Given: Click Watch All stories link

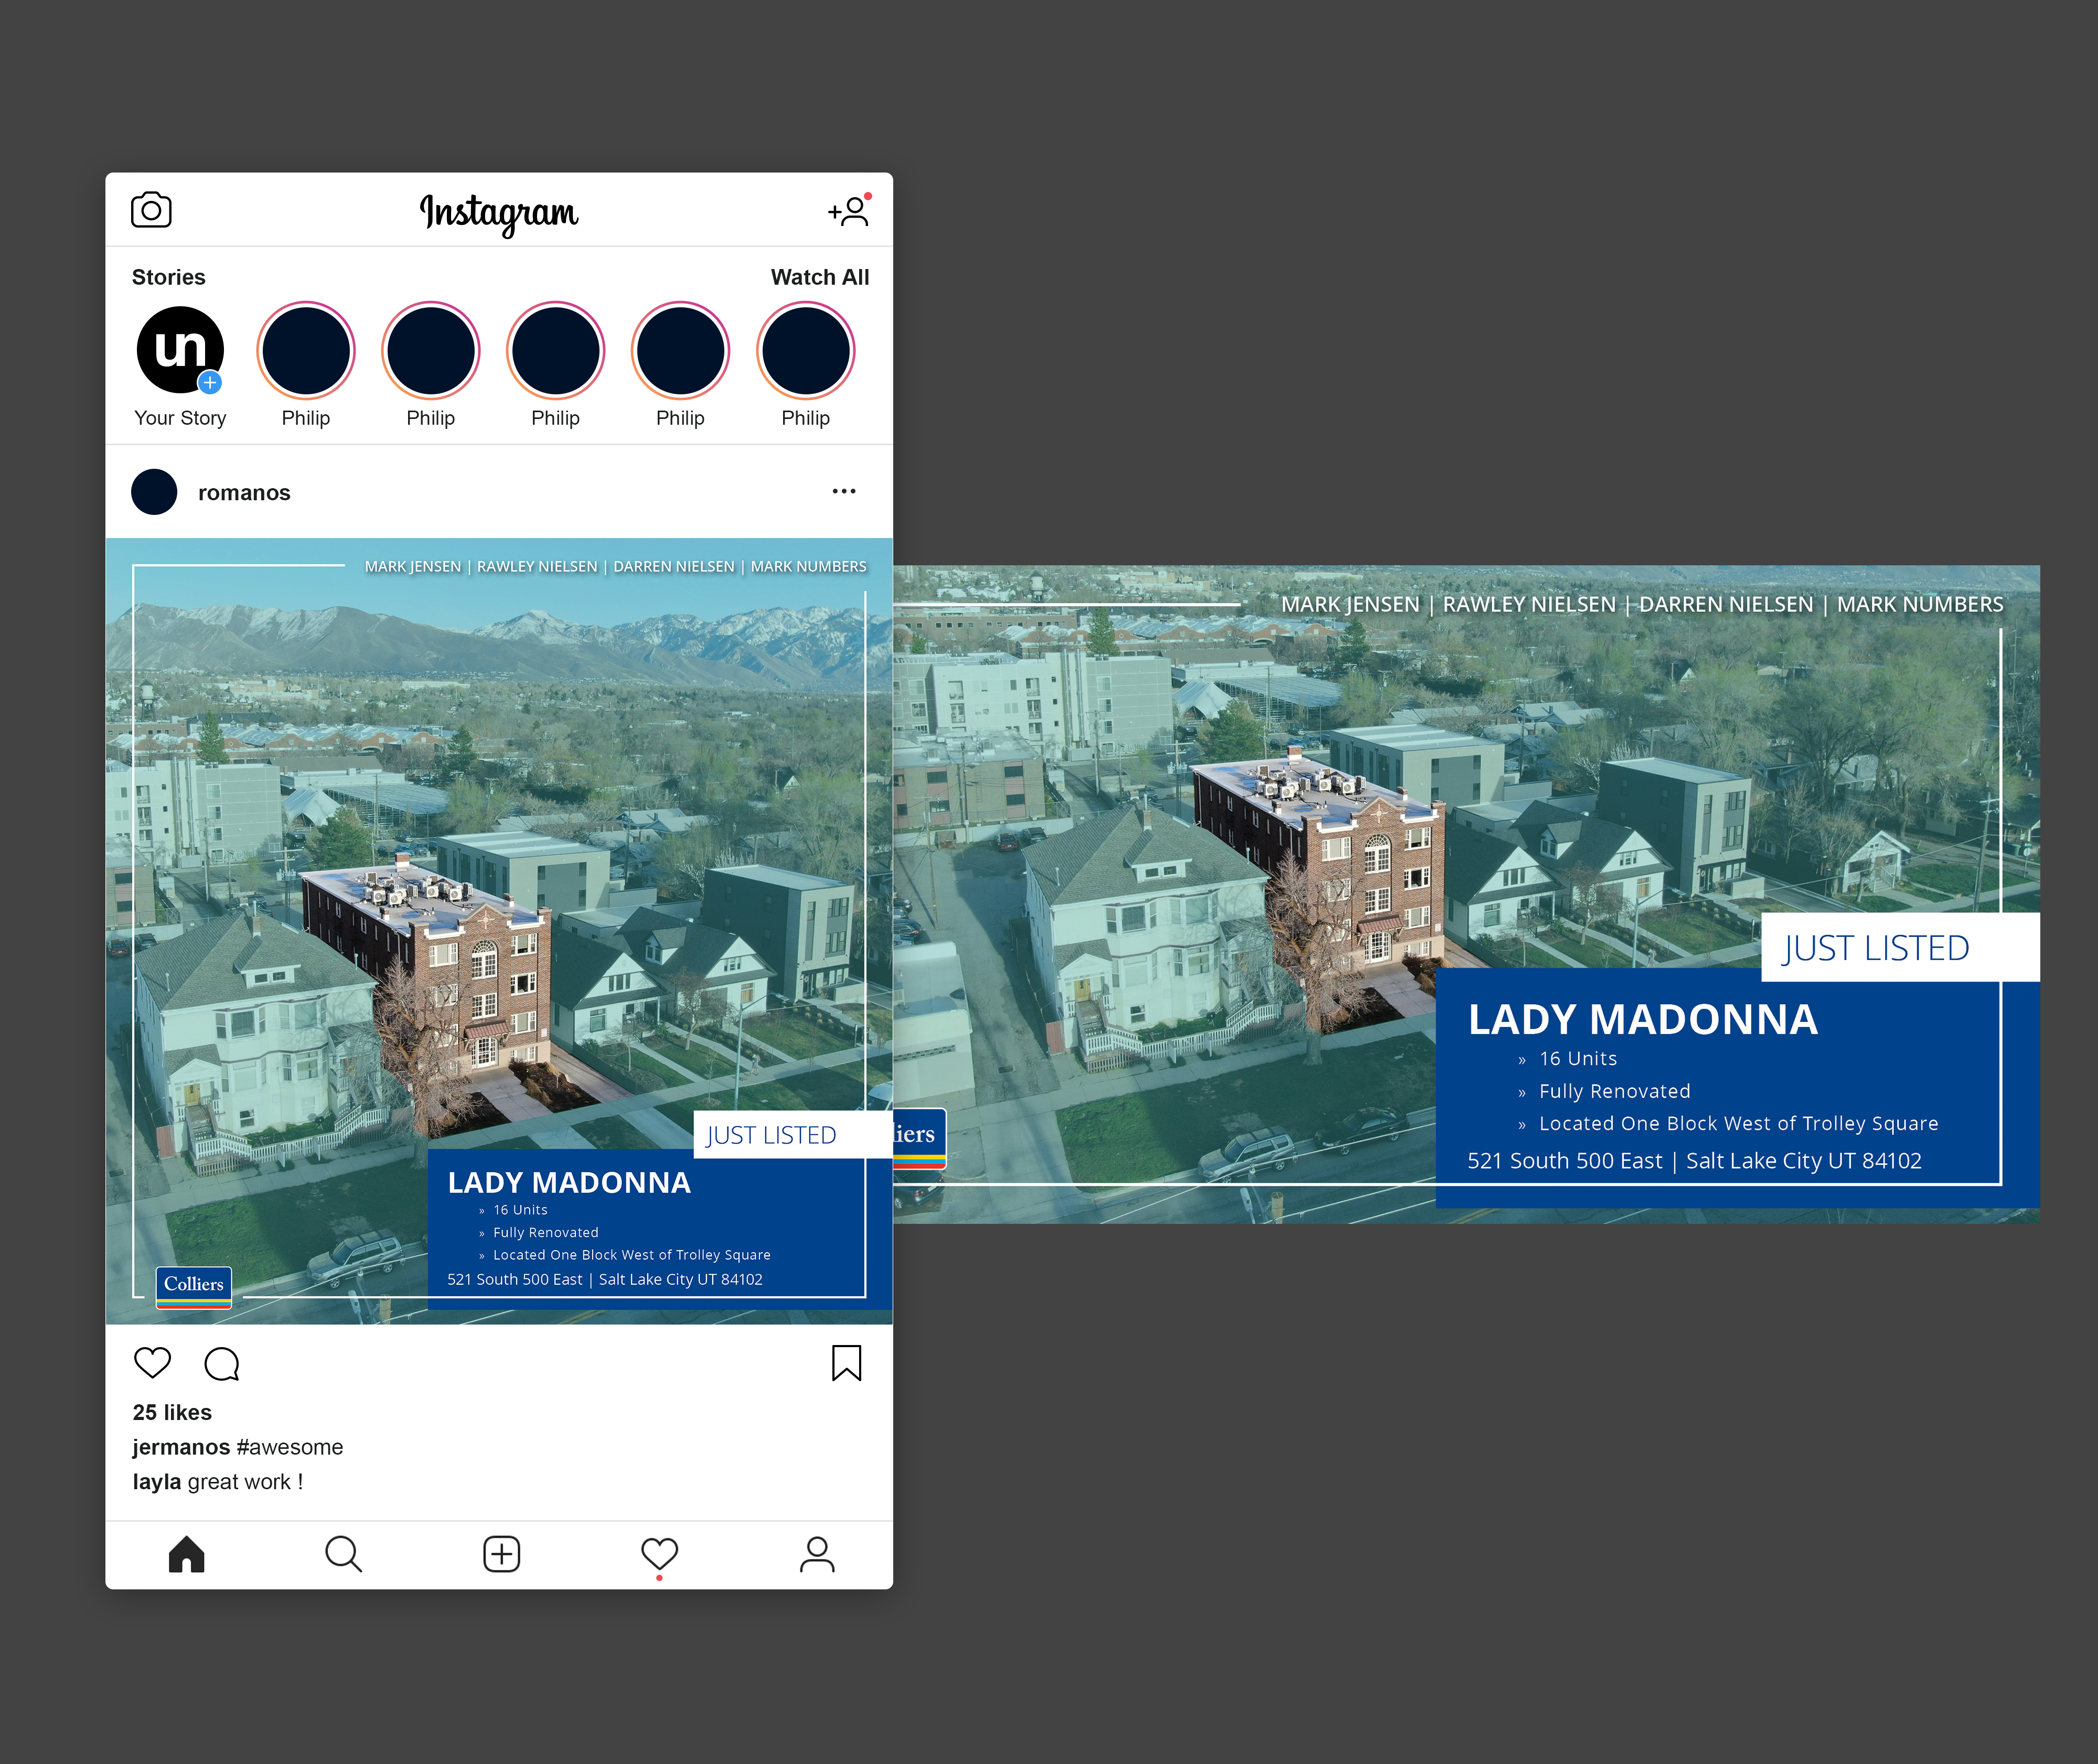Looking at the screenshot, I should [x=819, y=277].
